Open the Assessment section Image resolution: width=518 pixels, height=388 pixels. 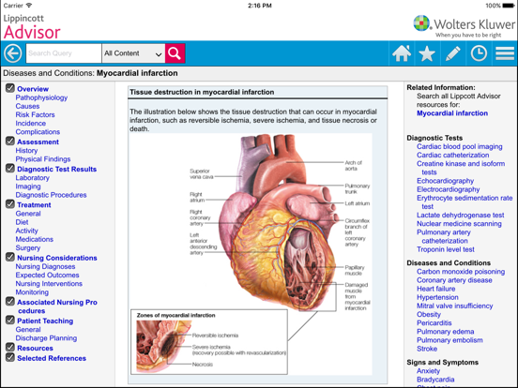click(38, 142)
